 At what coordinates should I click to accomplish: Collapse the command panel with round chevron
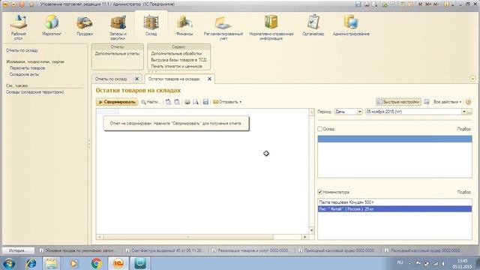tap(473, 79)
